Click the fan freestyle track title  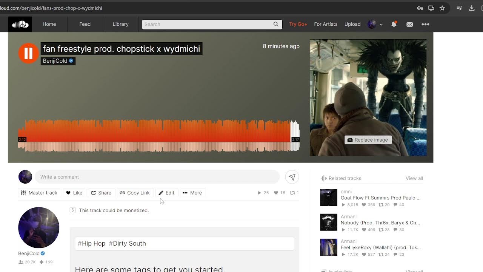pyautogui.click(x=122, y=49)
